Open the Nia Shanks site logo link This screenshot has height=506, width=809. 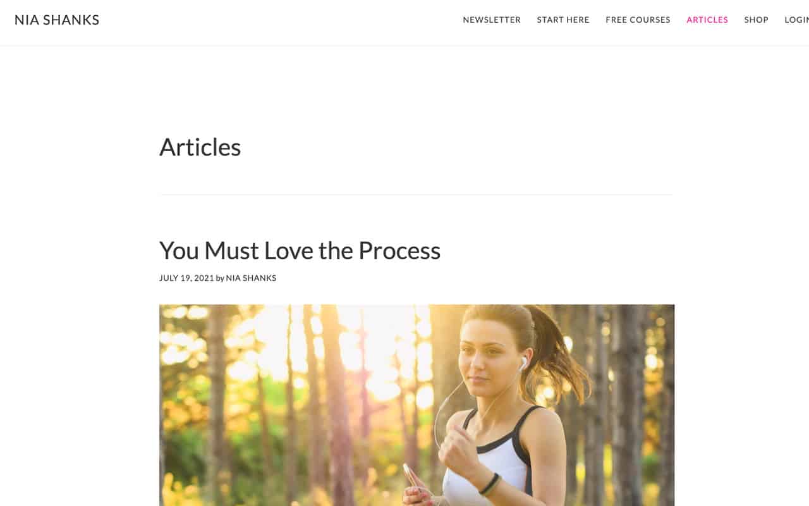pos(57,20)
